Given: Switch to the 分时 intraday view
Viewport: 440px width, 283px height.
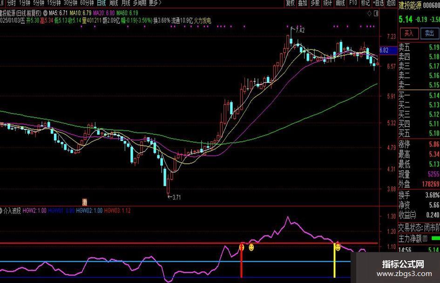Looking at the screenshot, I should tap(11, 3).
